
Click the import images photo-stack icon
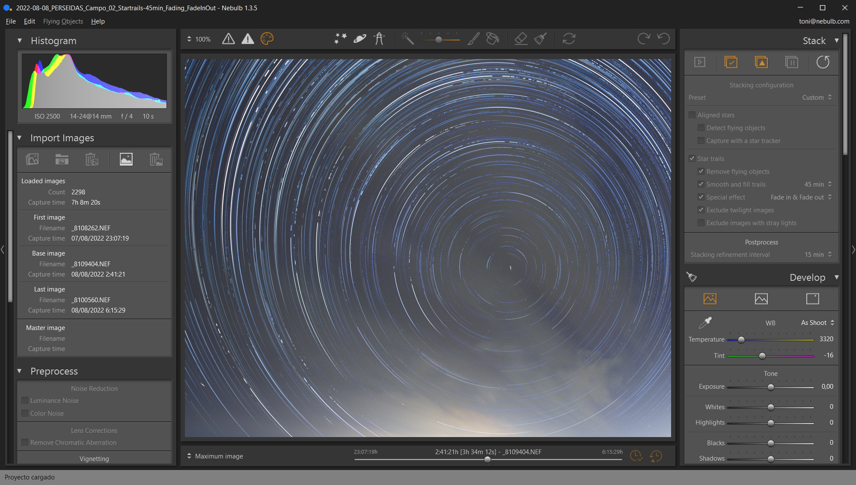[x=32, y=159]
